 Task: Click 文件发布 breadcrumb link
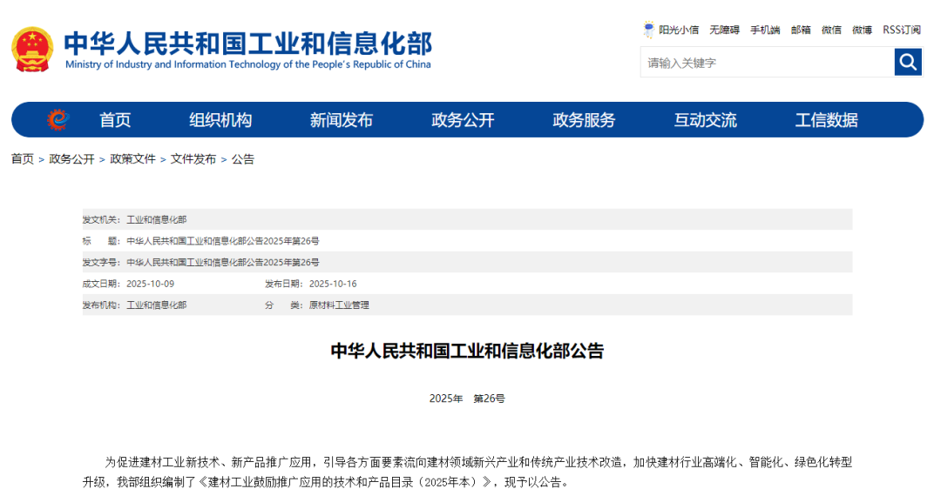(x=193, y=159)
